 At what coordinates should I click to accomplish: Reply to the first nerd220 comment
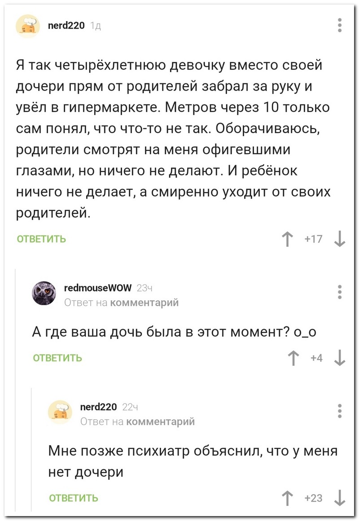(x=41, y=239)
